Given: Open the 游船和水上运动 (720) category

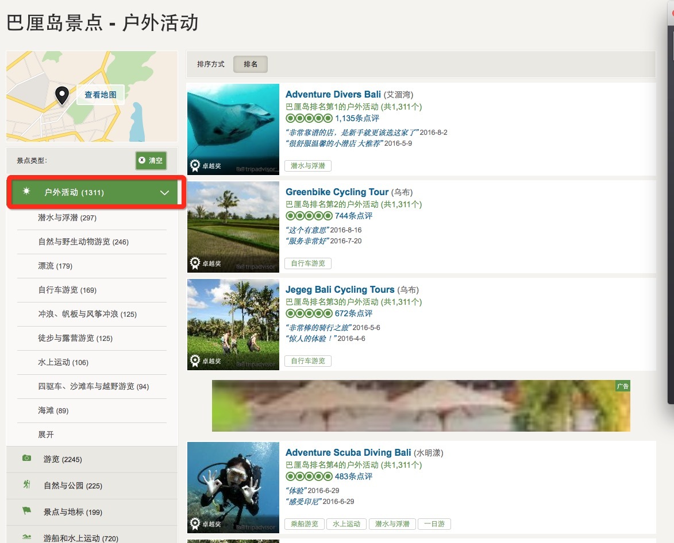Looking at the screenshot, I should pos(92,535).
